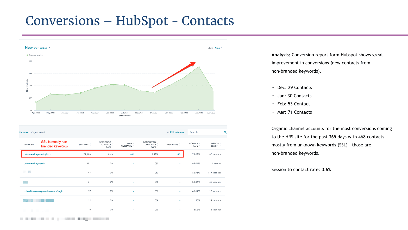Select the 8.58% customer rate cell
This screenshot has height=230, width=408.
coord(155,154)
